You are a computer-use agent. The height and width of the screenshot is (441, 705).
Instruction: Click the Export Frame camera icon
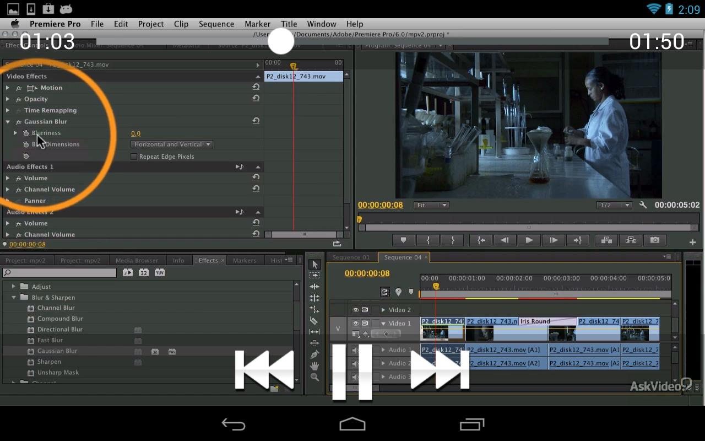coord(654,240)
